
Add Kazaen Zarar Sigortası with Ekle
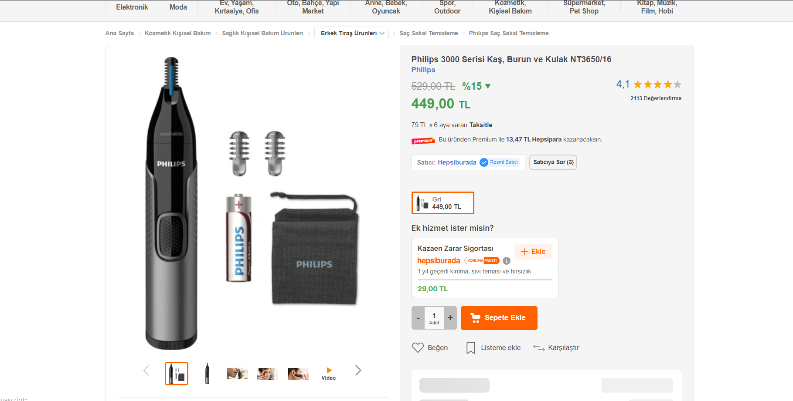(x=533, y=252)
